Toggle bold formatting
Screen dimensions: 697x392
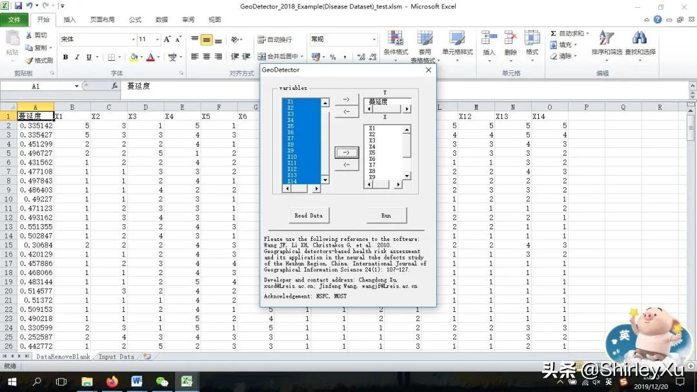pyautogui.click(x=65, y=57)
